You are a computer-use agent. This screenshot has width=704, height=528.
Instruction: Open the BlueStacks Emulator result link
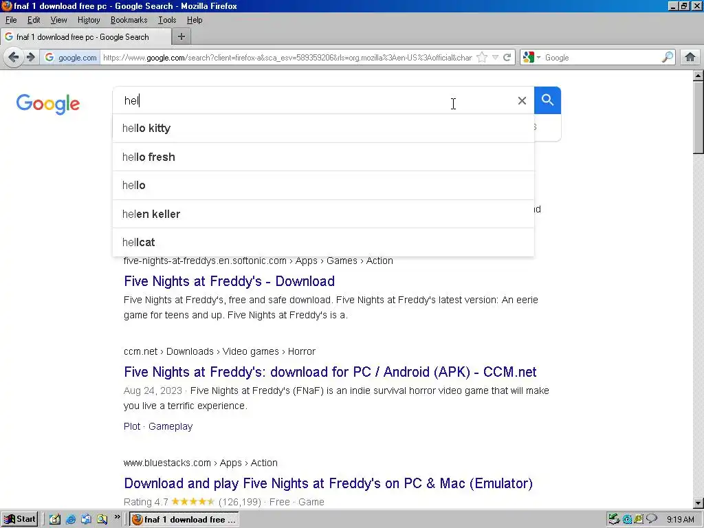328,483
